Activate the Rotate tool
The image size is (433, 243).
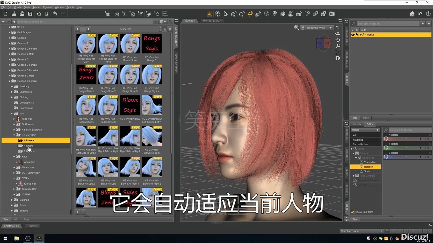click(x=242, y=14)
